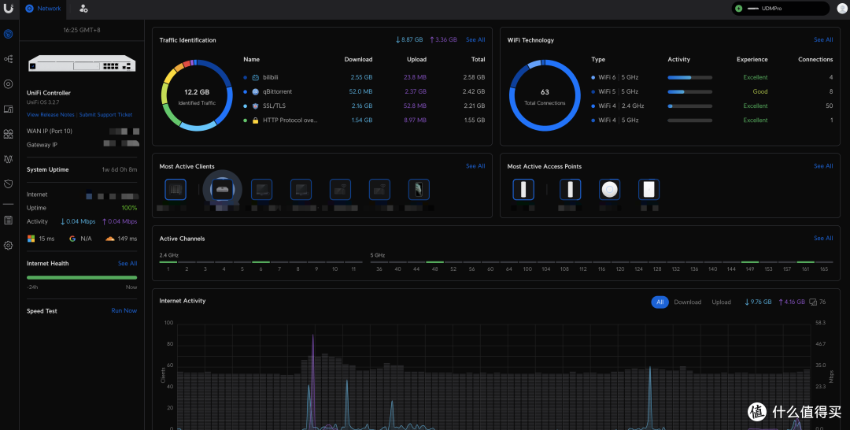Click the Cloudflare latency icon
Viewport: 850px width, 430px height.
click(x=110, y=239)
